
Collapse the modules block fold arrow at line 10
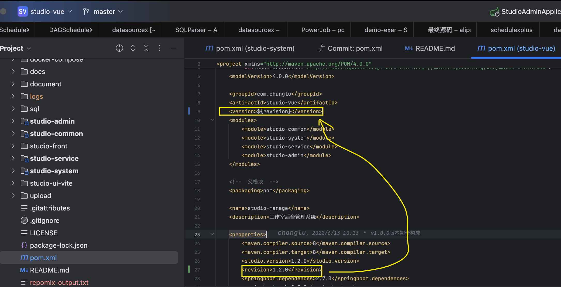(212, 120)
